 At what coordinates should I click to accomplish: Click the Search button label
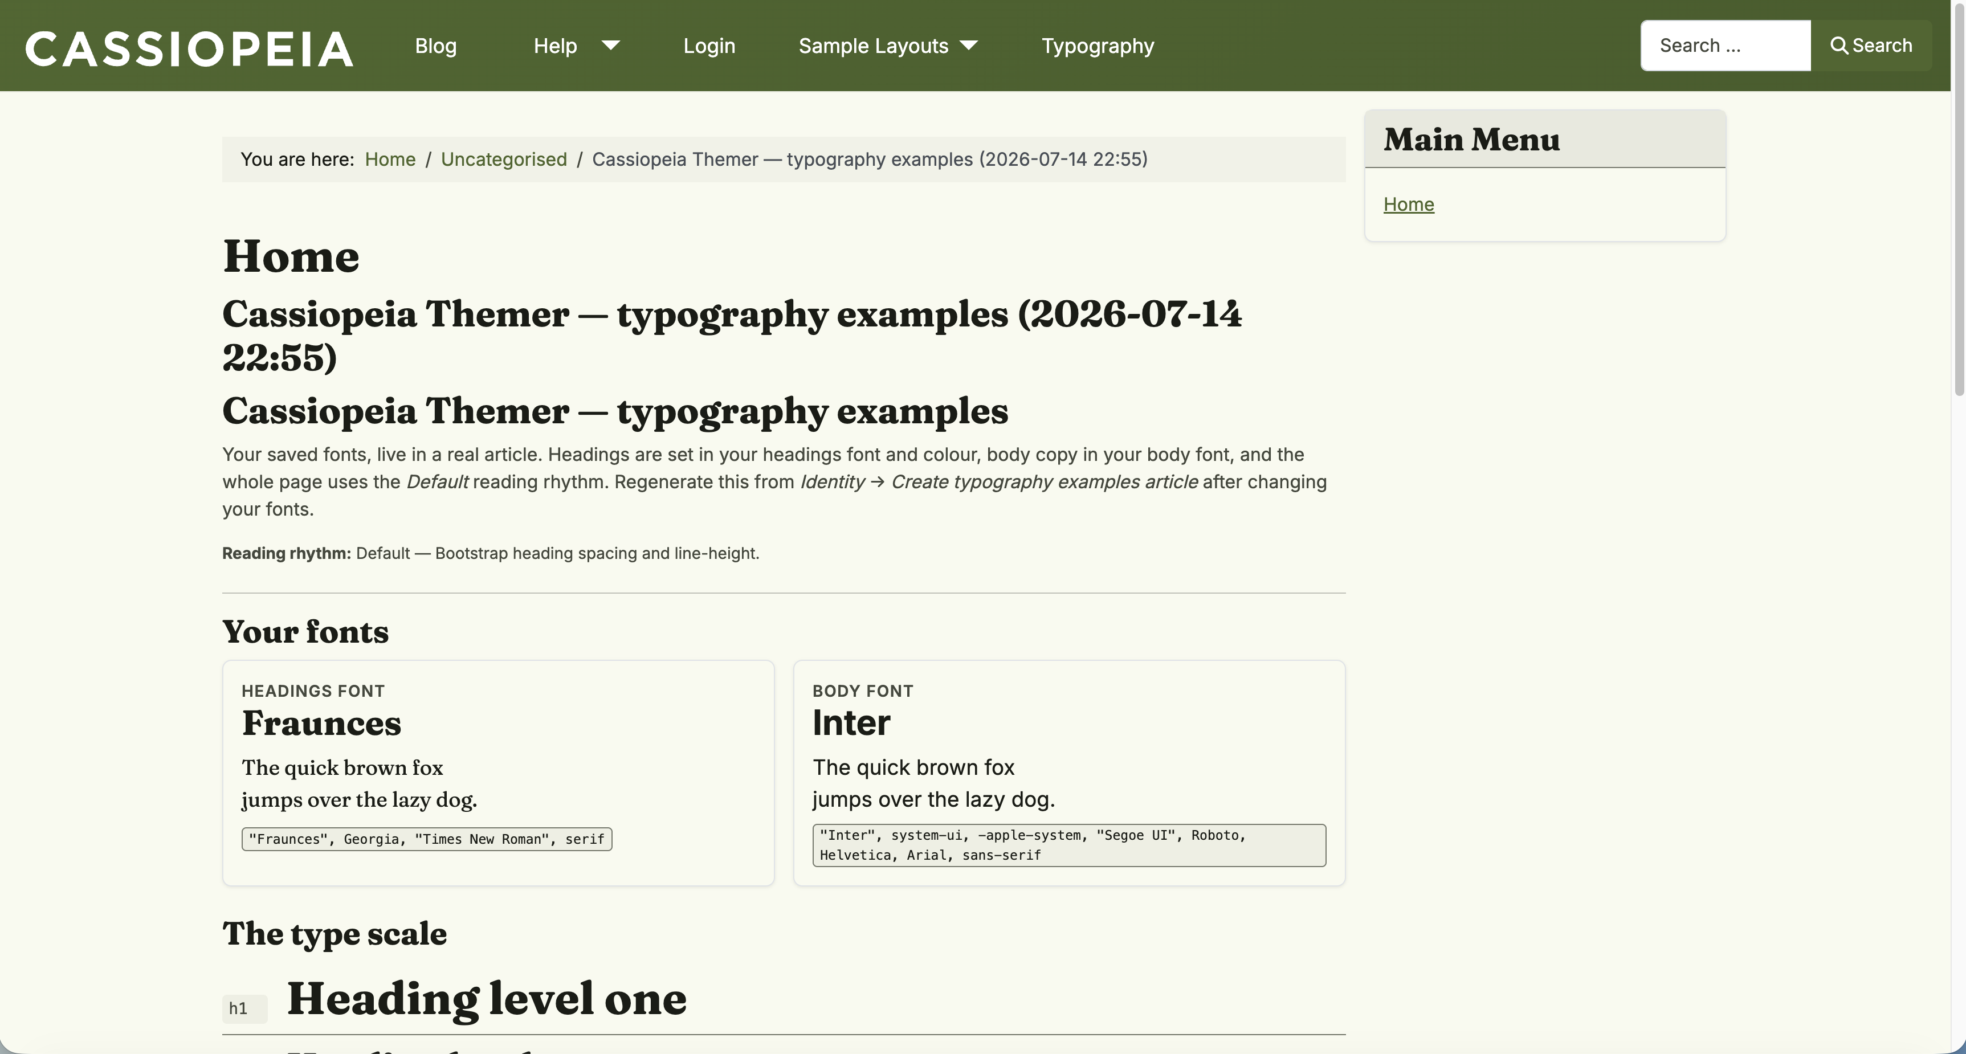(1882, 46)
